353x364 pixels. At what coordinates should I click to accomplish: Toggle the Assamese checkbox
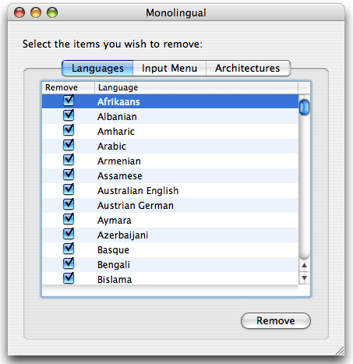[x=69, y=175]
